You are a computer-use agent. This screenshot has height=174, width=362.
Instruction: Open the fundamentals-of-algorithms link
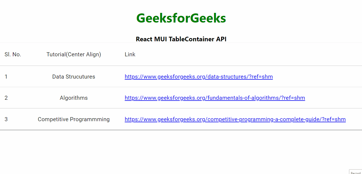pos(215,98)
